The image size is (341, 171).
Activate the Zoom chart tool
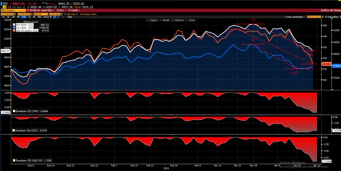(188, 20)
